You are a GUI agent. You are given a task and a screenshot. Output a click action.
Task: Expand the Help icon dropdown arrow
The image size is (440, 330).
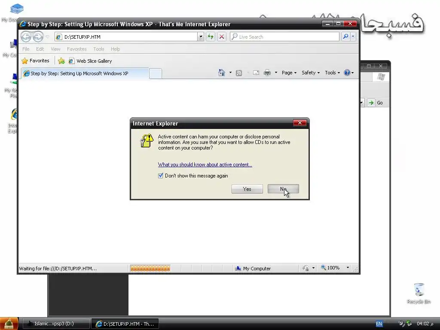point(352,73)
